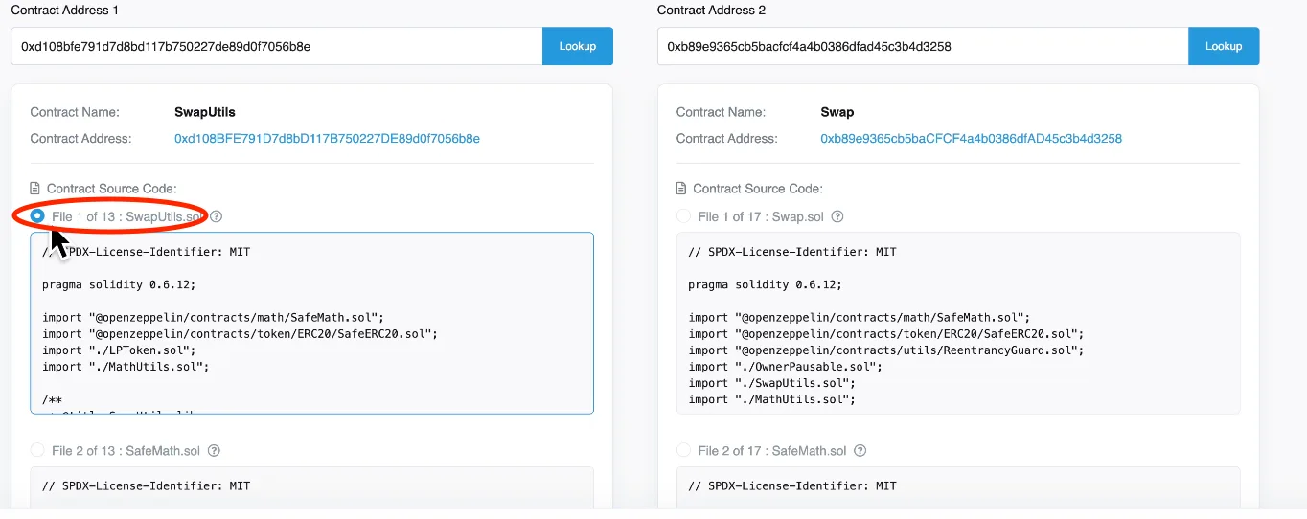Click 'pragma solidity 0.6.12;' in left code box
The height and width of the screenshot is (519, 1307).
pos(119,284)
